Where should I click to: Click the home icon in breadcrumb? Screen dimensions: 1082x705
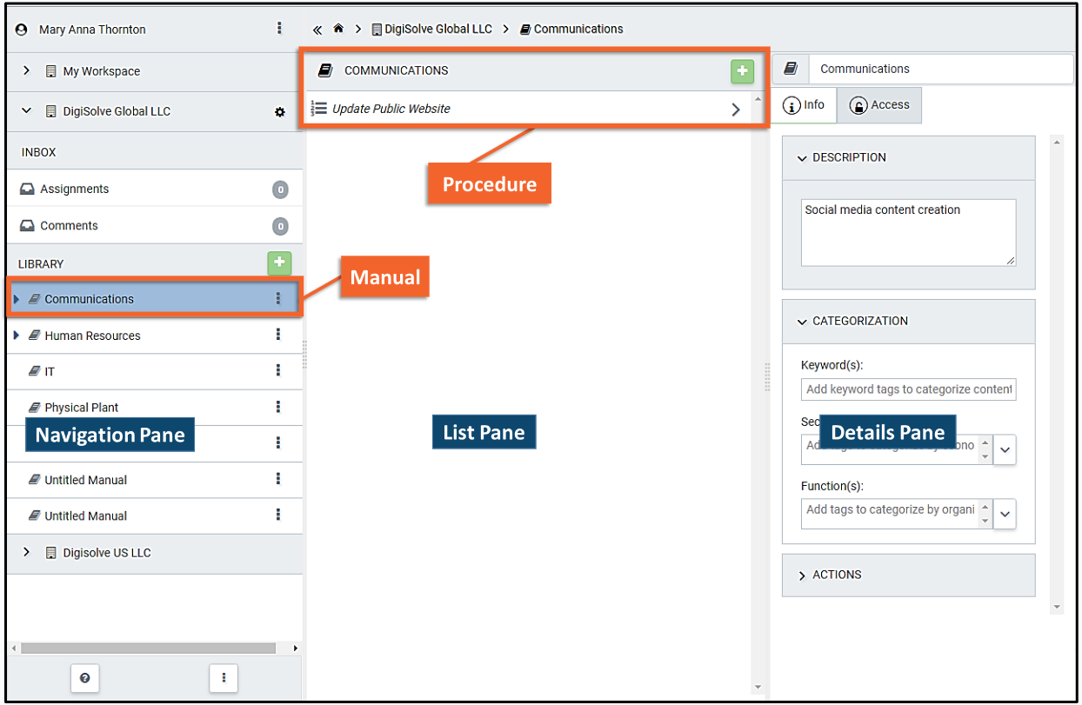click(x=338, y=29)
